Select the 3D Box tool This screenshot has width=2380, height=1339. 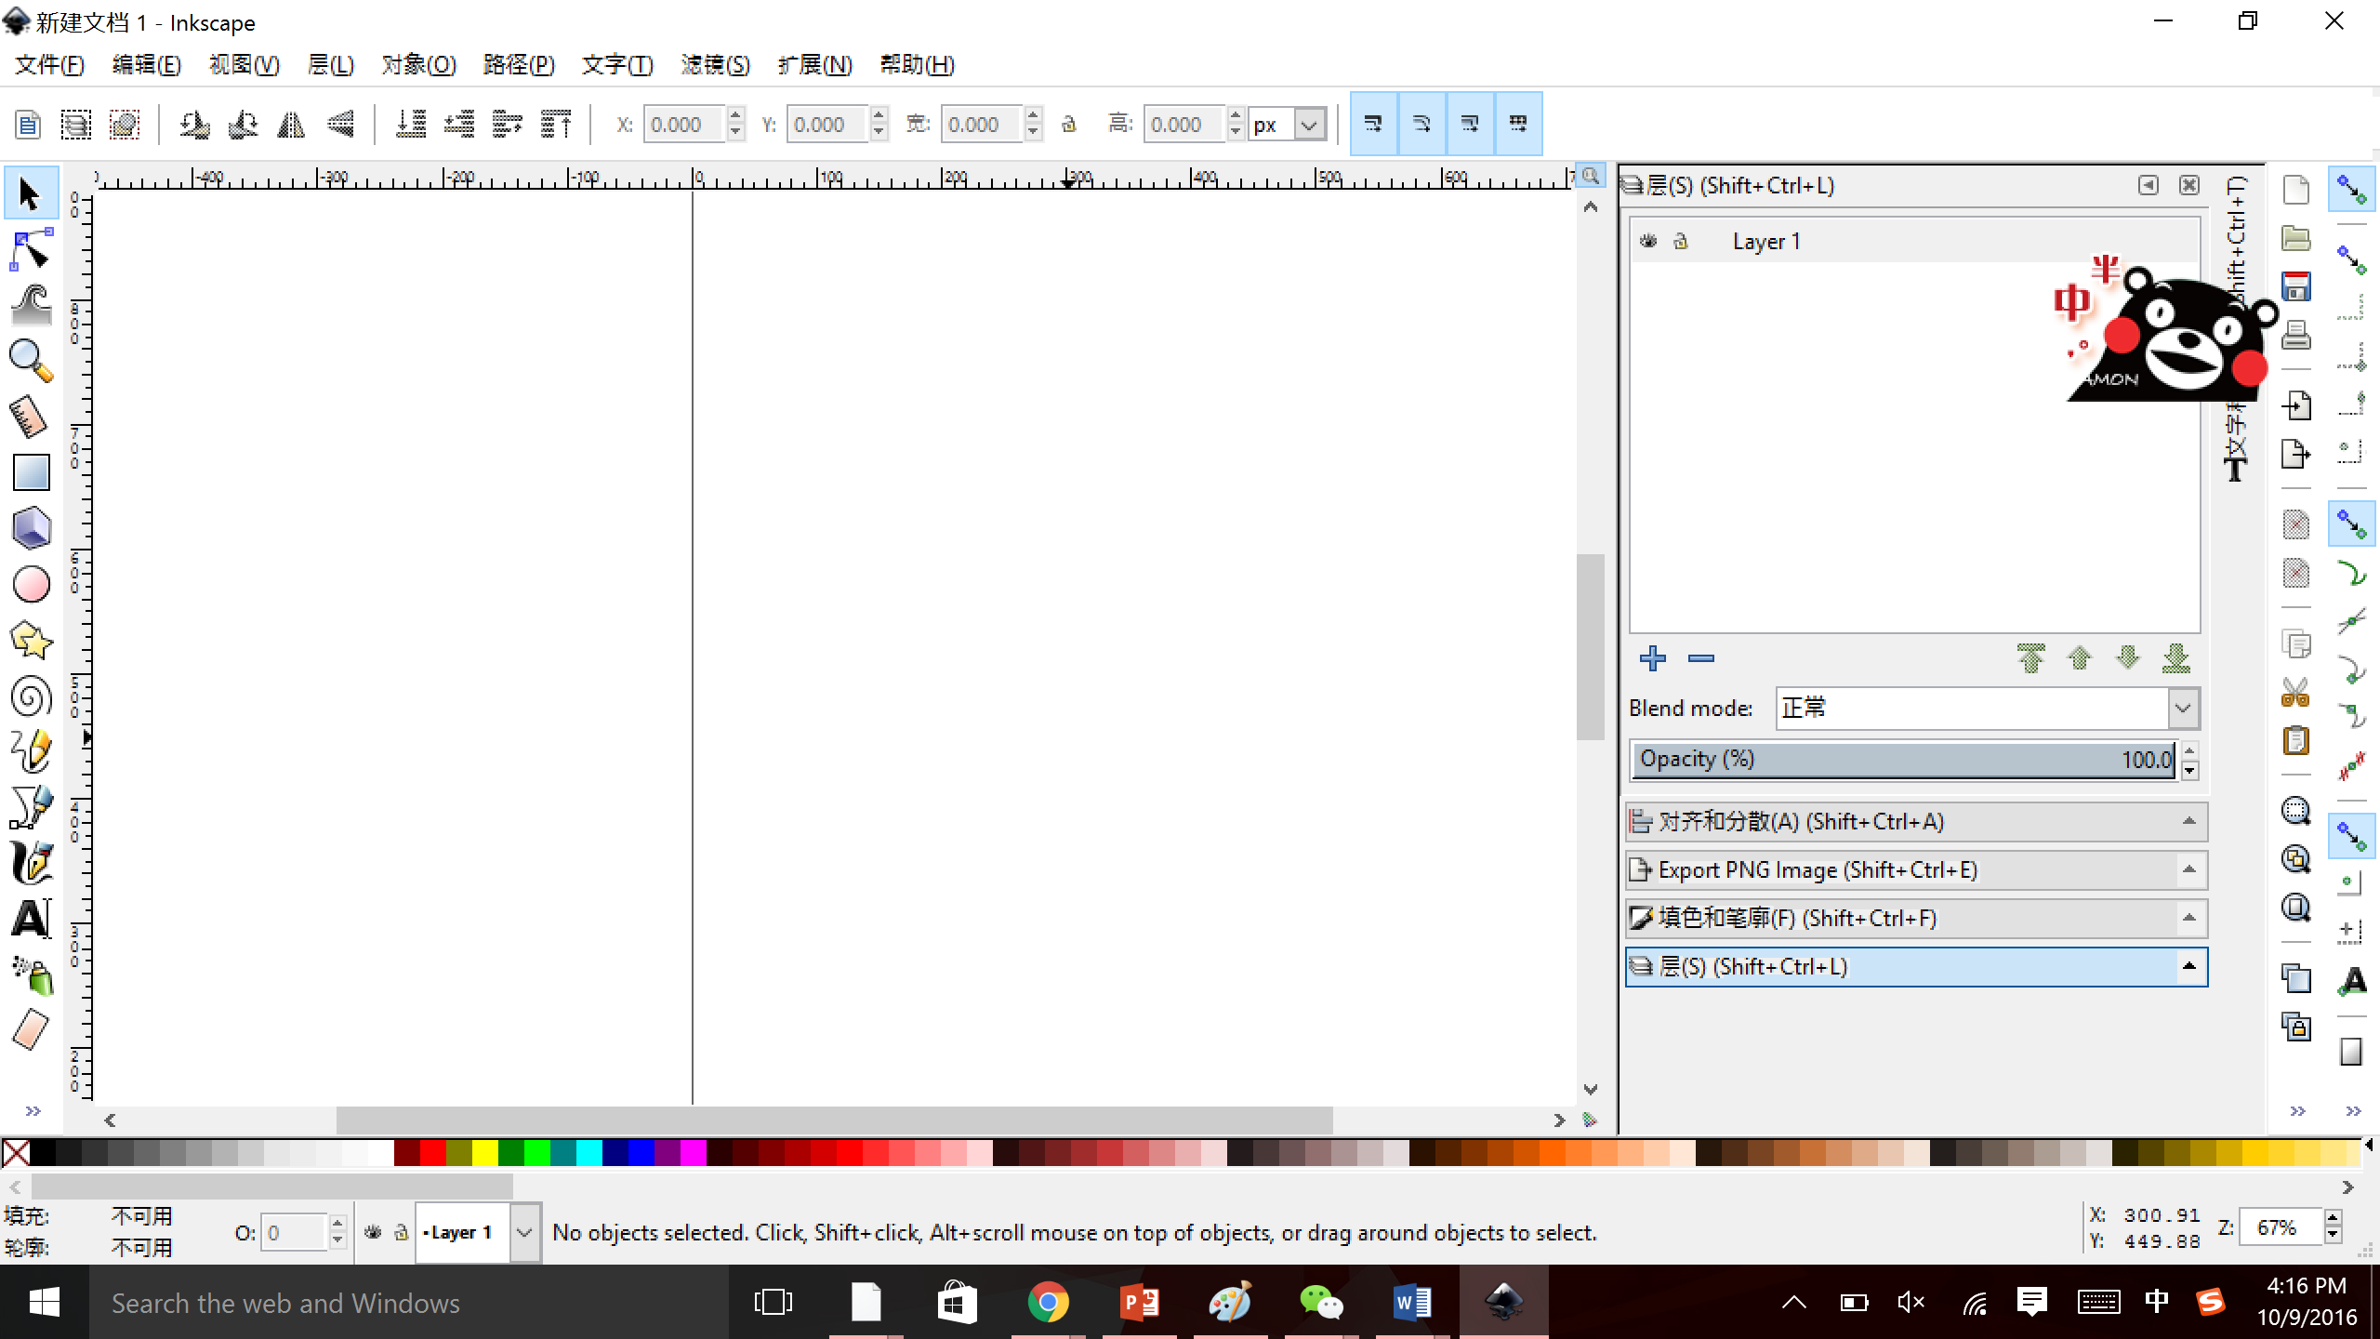point(31,528)
